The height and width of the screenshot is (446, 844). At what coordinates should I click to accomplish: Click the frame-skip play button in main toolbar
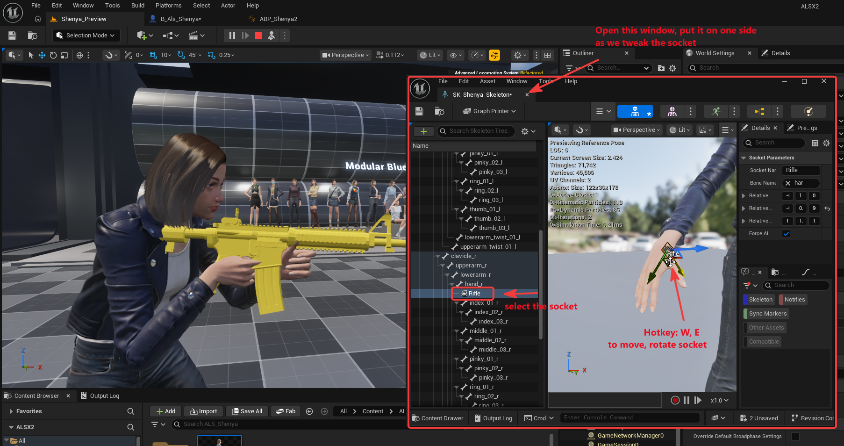[245, 36]
